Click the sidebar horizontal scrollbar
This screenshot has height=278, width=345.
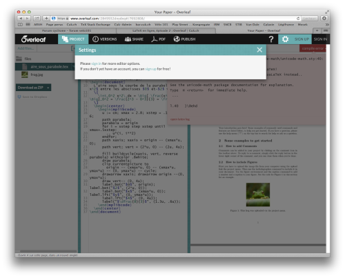(x=48, y=251)
